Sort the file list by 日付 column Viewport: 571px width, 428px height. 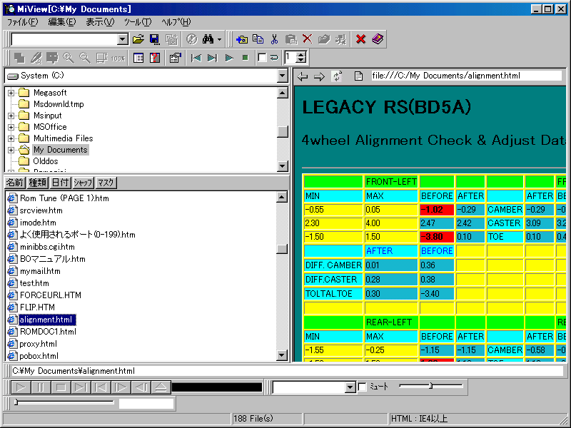60,183
